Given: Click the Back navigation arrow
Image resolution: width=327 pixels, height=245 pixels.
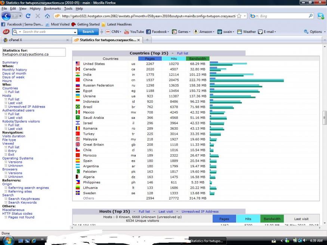Looking at the screenshot, I should click(6, 16).
